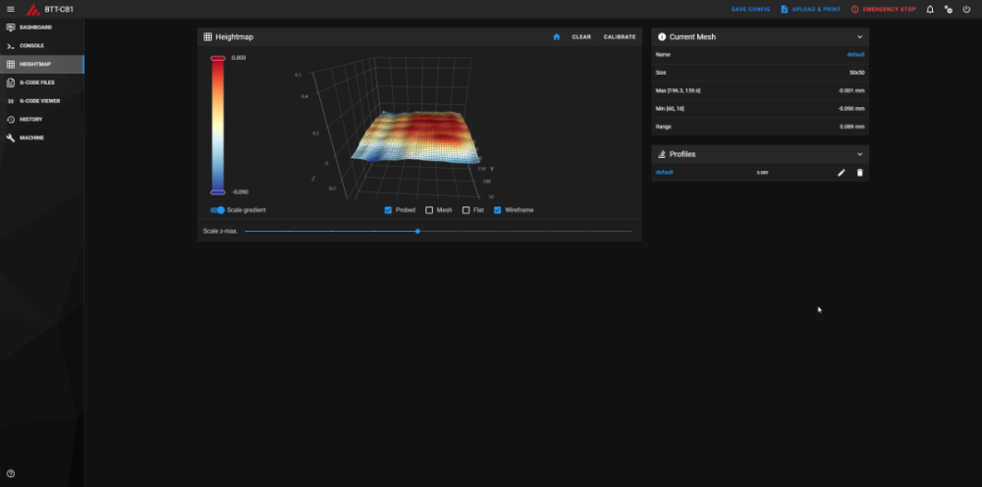Check the Flat checkbox
Viewport: 982px width, 487px height.
point(465,210)
